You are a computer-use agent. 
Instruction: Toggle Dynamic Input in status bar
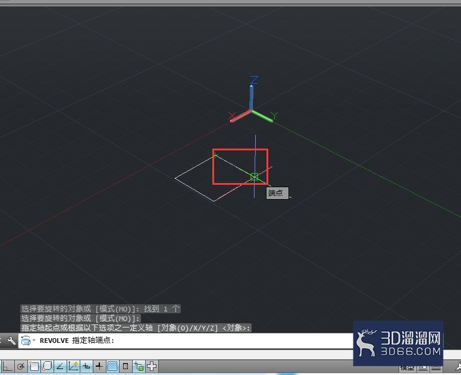(x=86, y=366)
